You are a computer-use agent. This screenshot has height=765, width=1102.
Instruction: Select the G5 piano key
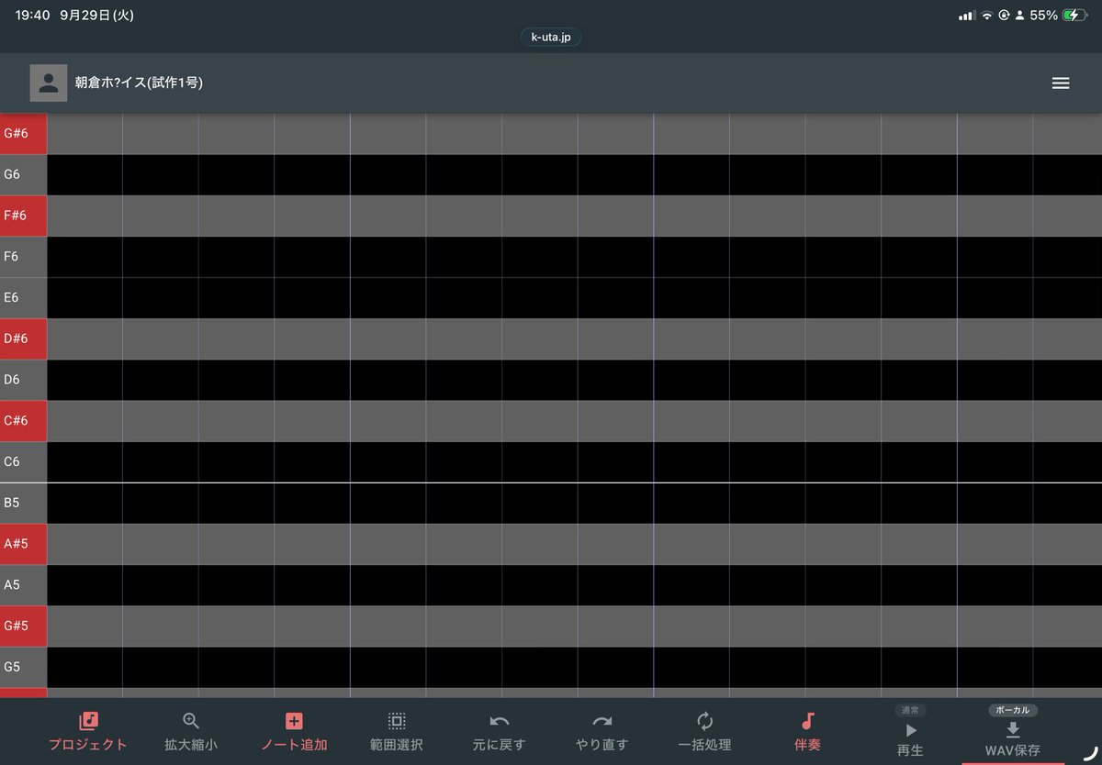pyautogui.click(x=23, y=667)
